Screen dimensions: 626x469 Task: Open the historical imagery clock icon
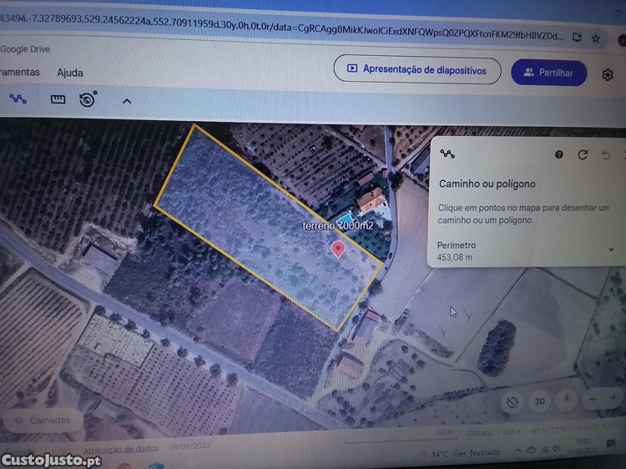87,100
